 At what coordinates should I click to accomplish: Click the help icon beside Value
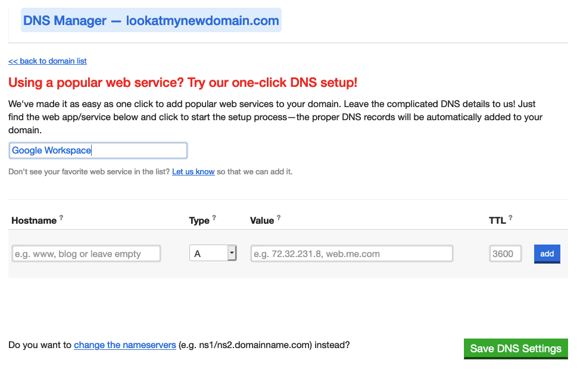pyautogui.click(x=278, y=218)
